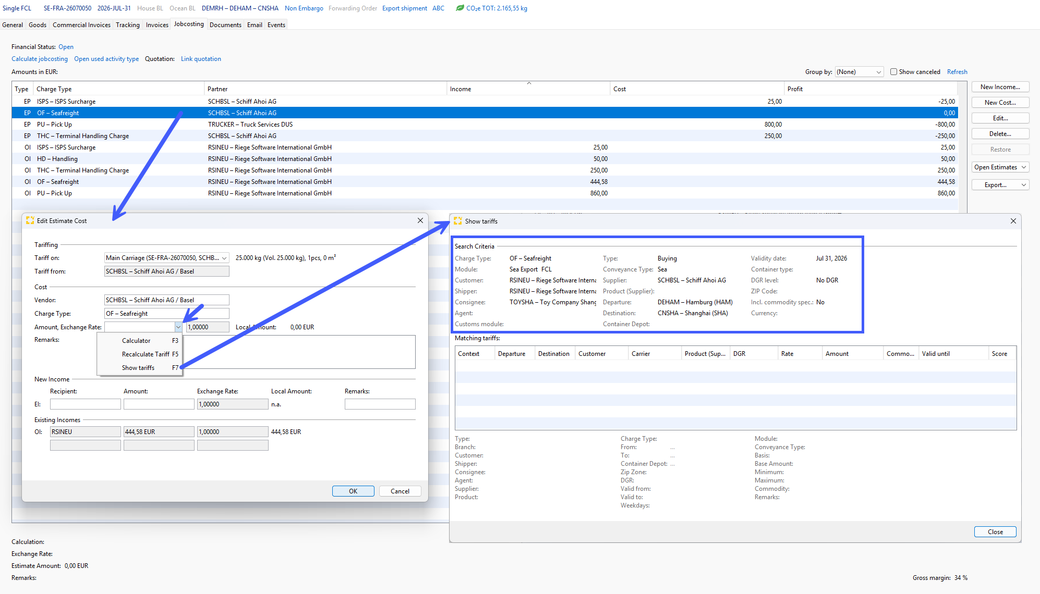The height and width of the screenshot is (594, 1040).
Task: Sort by the Cost column header
Action: tap(697, 89)
